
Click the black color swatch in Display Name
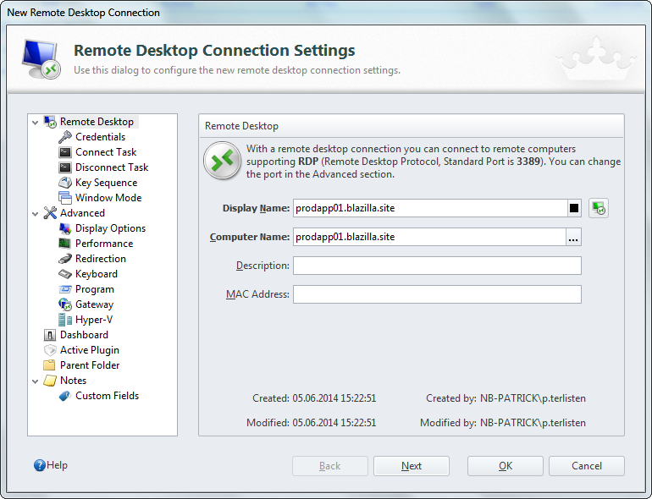(573, 208)
